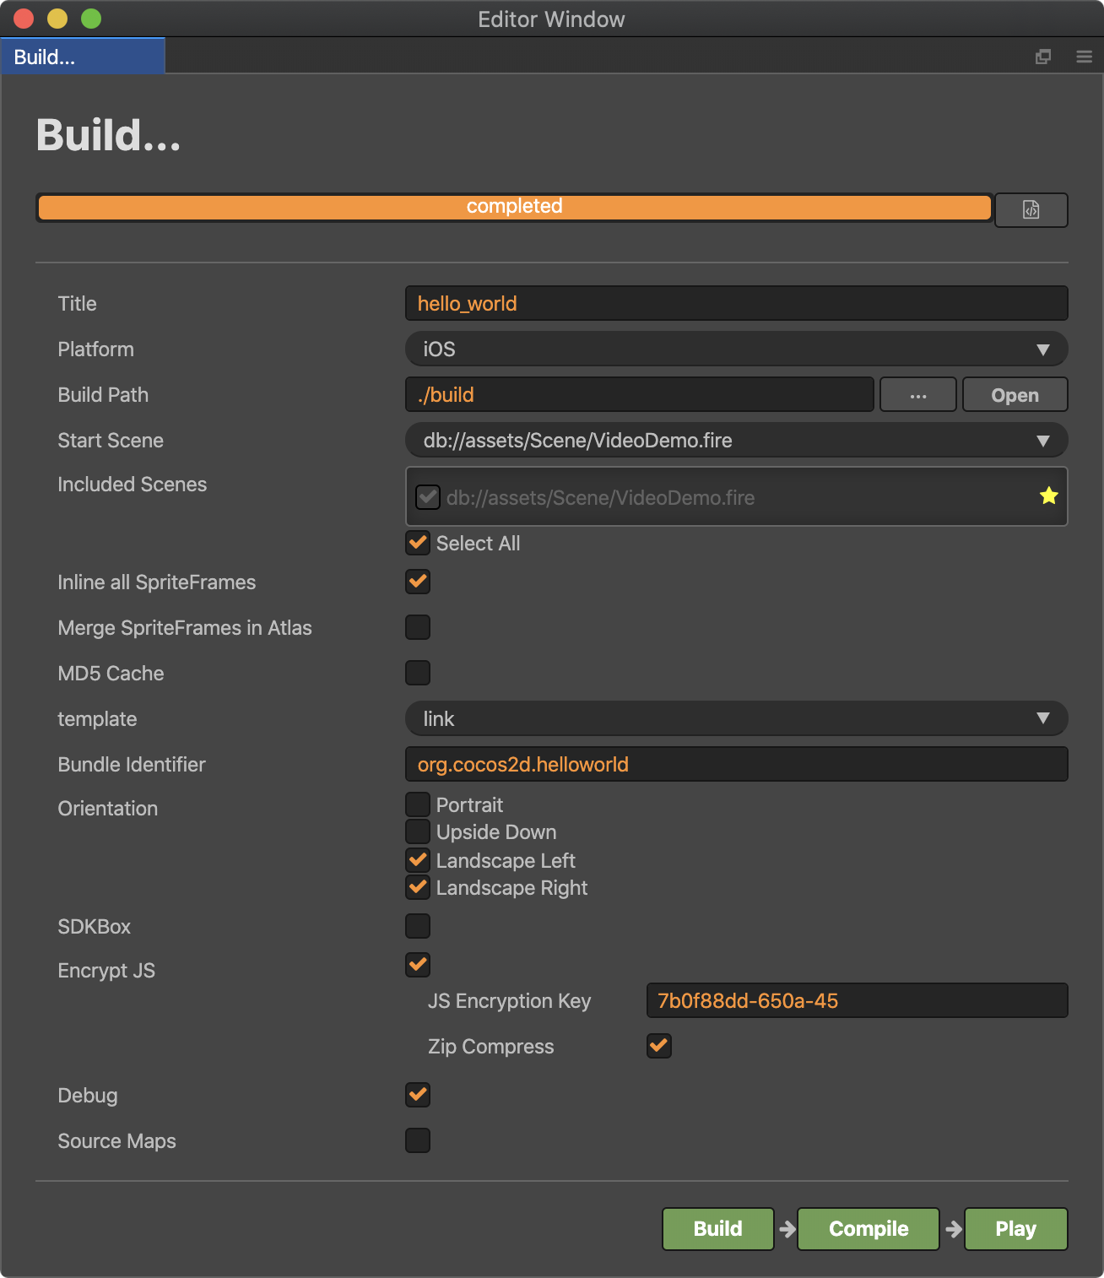Viewport: 1104px width, 1278px height.
Task: Select the Build... tab
Action: [x=82, y=57]
